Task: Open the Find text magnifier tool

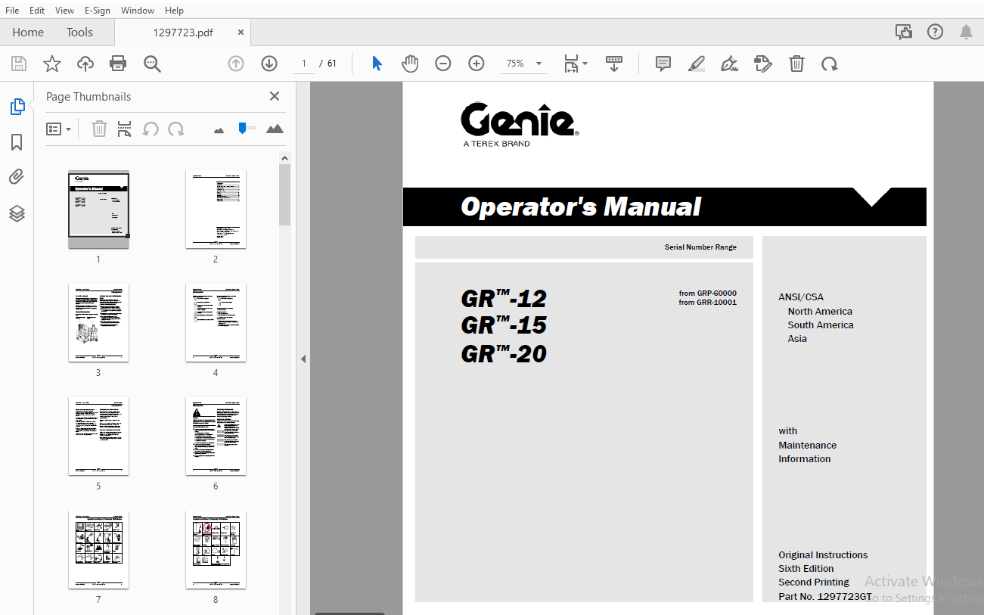Action: tap(152, 64)
